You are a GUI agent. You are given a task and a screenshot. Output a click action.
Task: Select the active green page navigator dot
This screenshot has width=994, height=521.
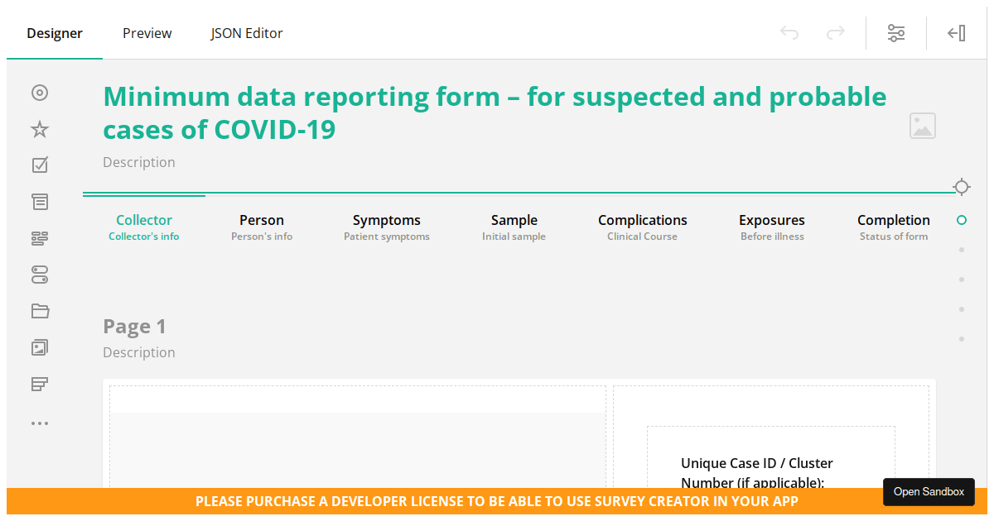[961, 220]
